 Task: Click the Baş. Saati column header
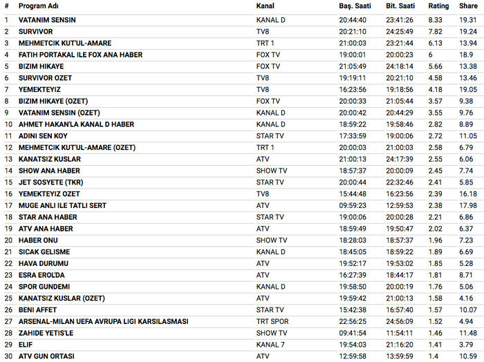tap(355, 6)
